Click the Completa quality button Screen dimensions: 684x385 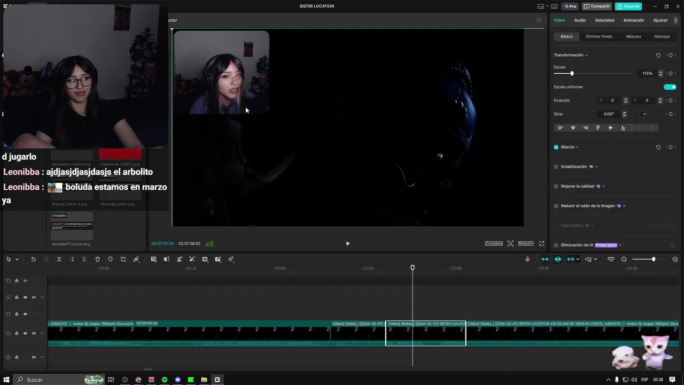[x=494, y=243]
